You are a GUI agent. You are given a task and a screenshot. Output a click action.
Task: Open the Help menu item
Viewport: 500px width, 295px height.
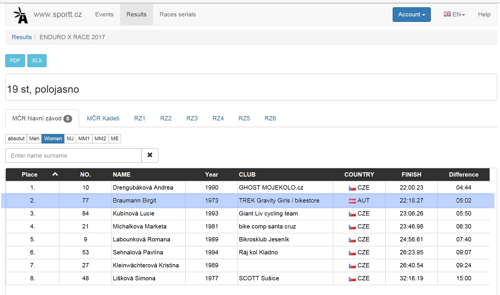click(x=484, y=14)
